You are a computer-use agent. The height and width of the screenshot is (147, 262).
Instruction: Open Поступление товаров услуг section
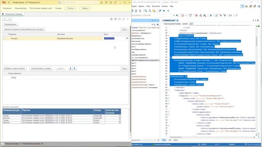pos(41,8)
